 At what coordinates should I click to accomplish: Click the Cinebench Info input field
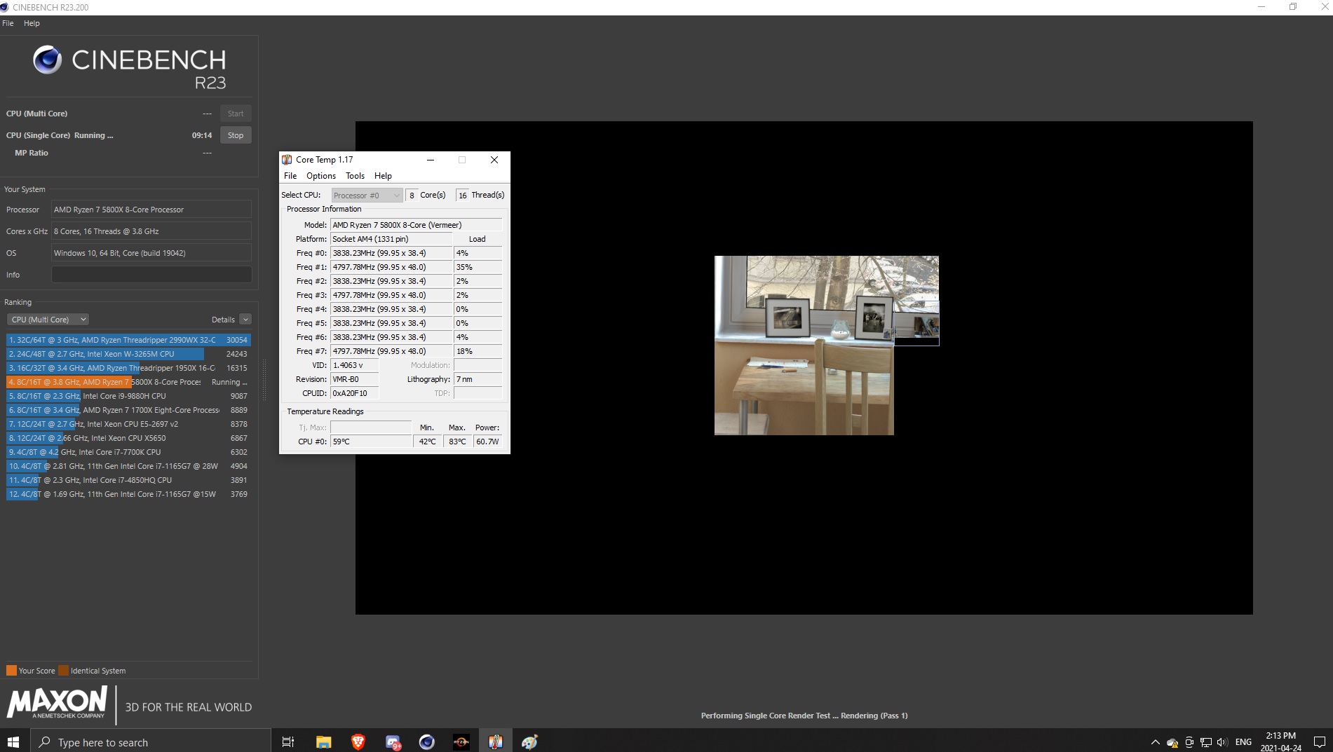coord(151,274)
